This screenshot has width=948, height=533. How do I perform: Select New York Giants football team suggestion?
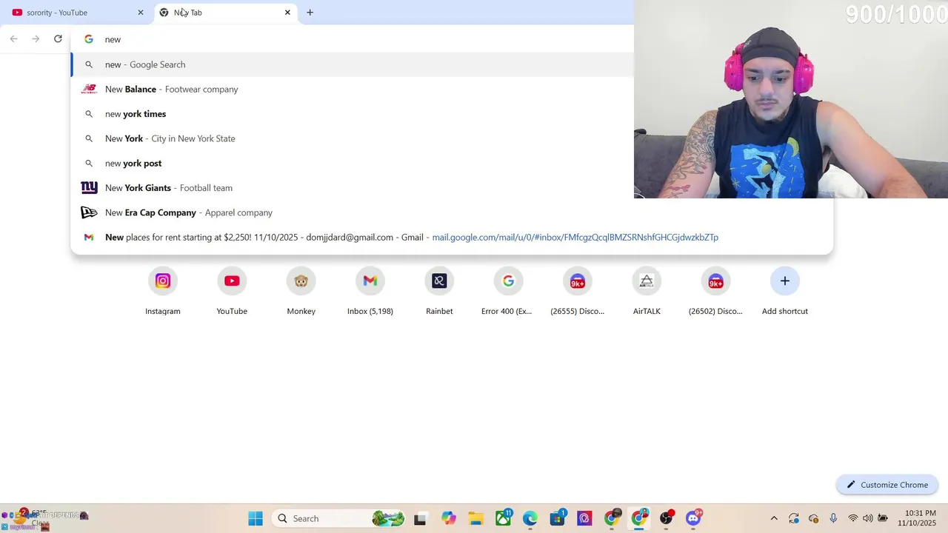coord(353,188)
